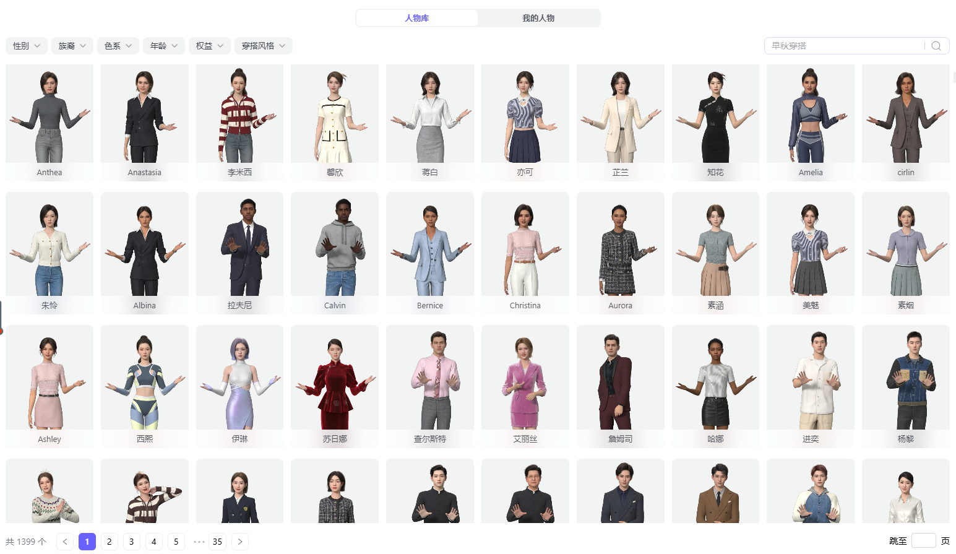Switch to the 我的人物 tab
956x554 pixels.
538,18
